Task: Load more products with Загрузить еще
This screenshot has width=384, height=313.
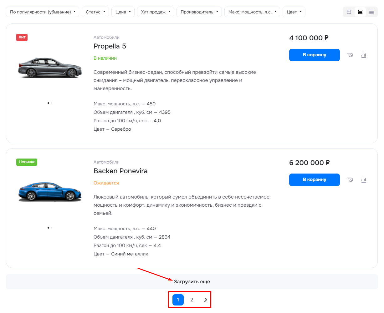Action: click(192, 282)
